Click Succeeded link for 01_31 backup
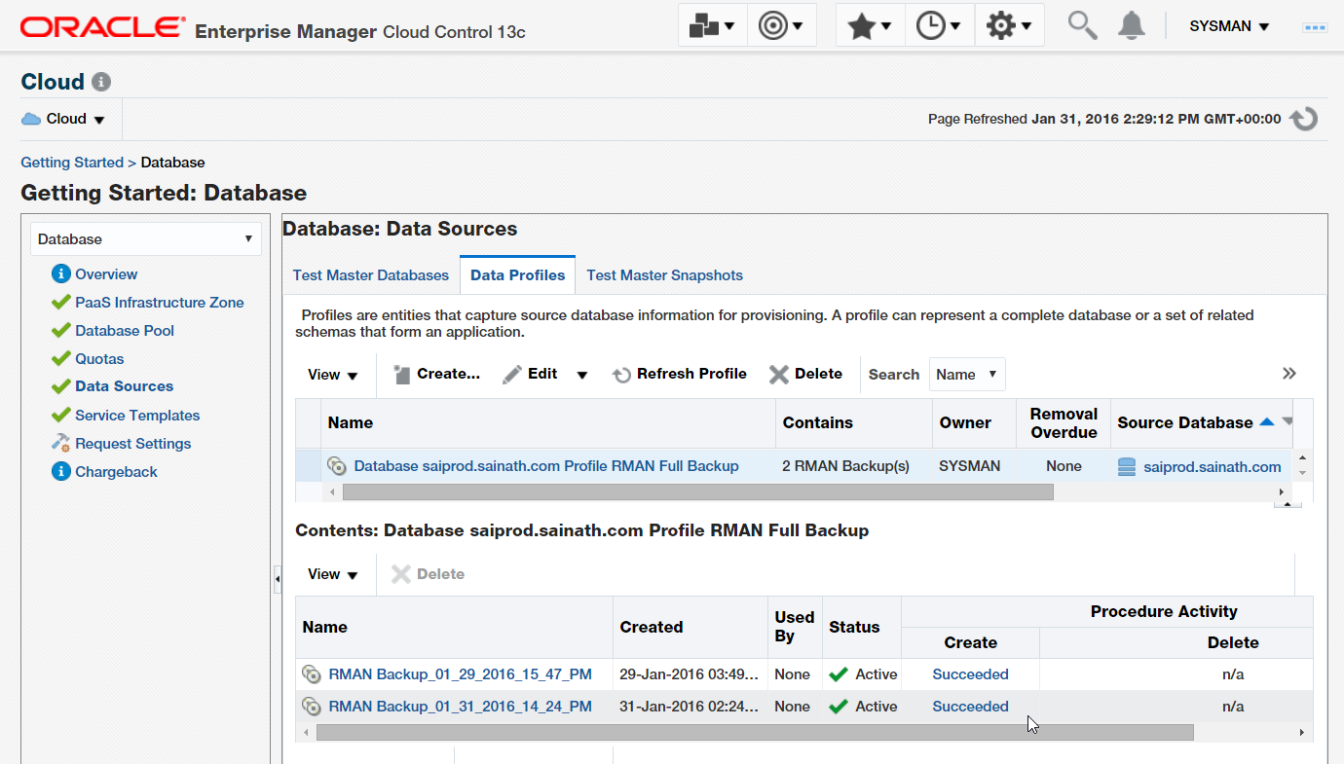Screen dimensions: 1344x764 pyautogui.click(x=970, y=707)
